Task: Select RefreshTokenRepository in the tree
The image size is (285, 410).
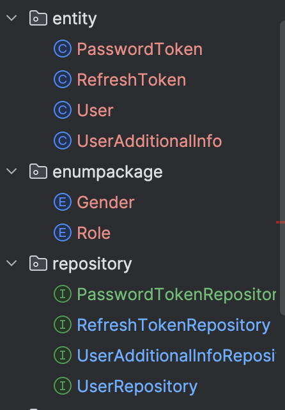Action: point(174,325)
